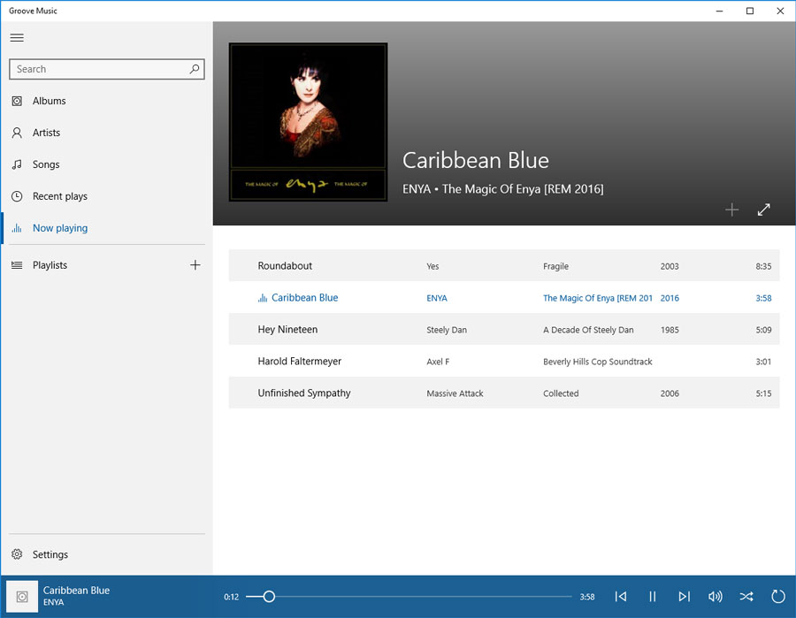Open The Magic Of Enya album link in list

pos(598,298)
